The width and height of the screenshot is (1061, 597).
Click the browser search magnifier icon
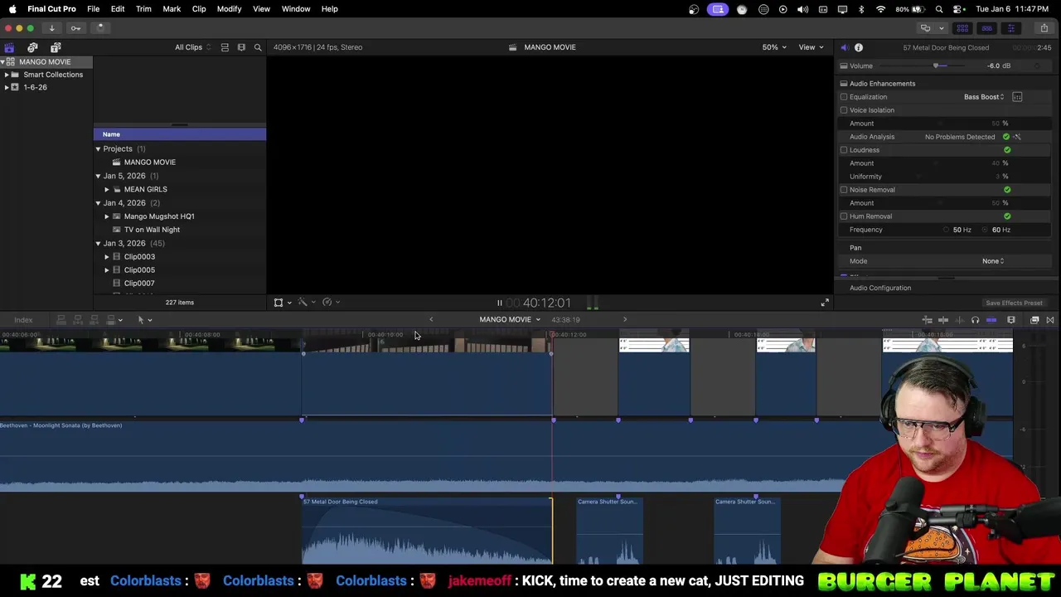tap(258, 47)
